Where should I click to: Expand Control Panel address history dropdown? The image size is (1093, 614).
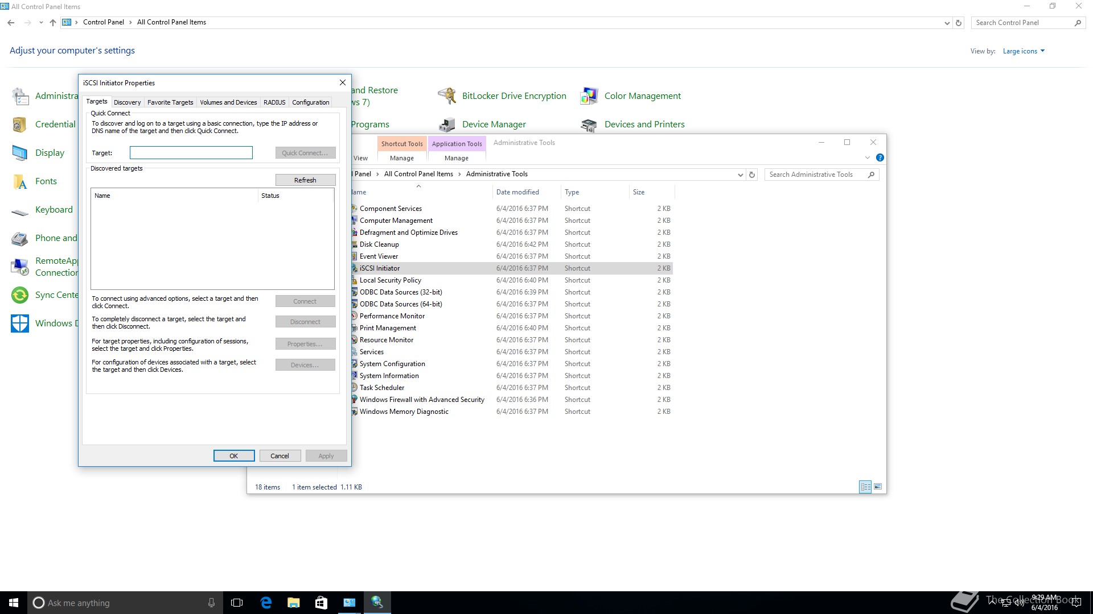pos(947,23)
